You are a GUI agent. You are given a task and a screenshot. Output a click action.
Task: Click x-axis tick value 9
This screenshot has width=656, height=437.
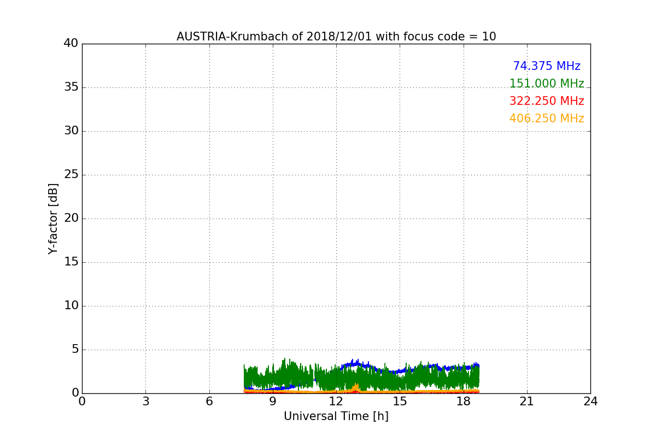coord(273,401)
